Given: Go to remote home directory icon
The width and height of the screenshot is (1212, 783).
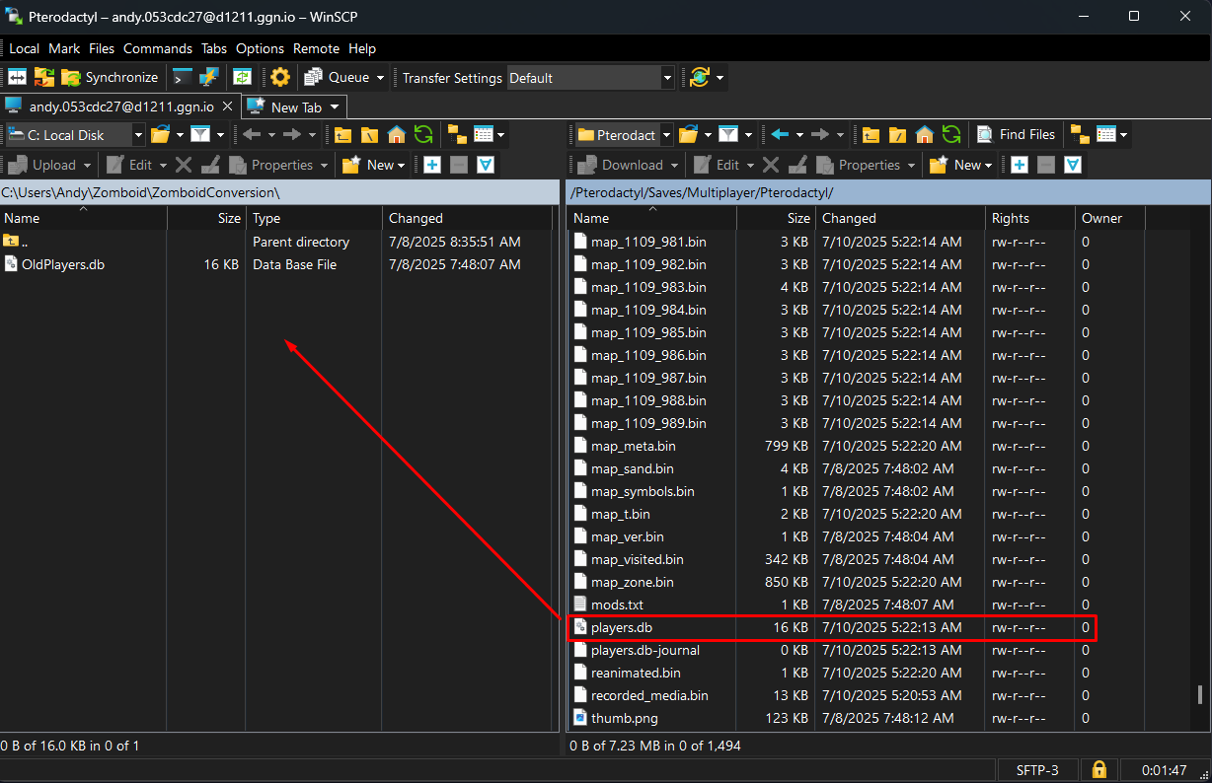Looking at the screenshot, I should coord(924,134).
